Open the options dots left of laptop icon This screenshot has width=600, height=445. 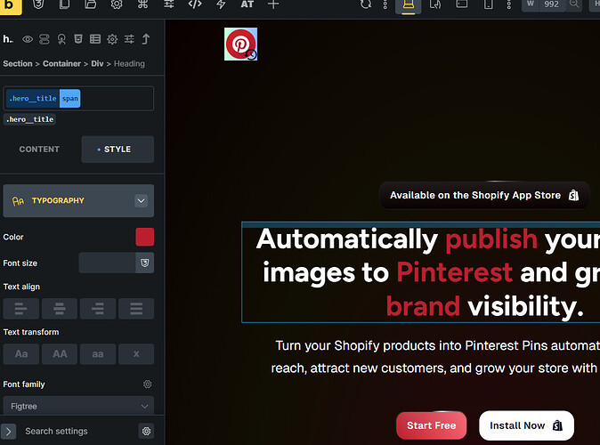pos(385,4)
